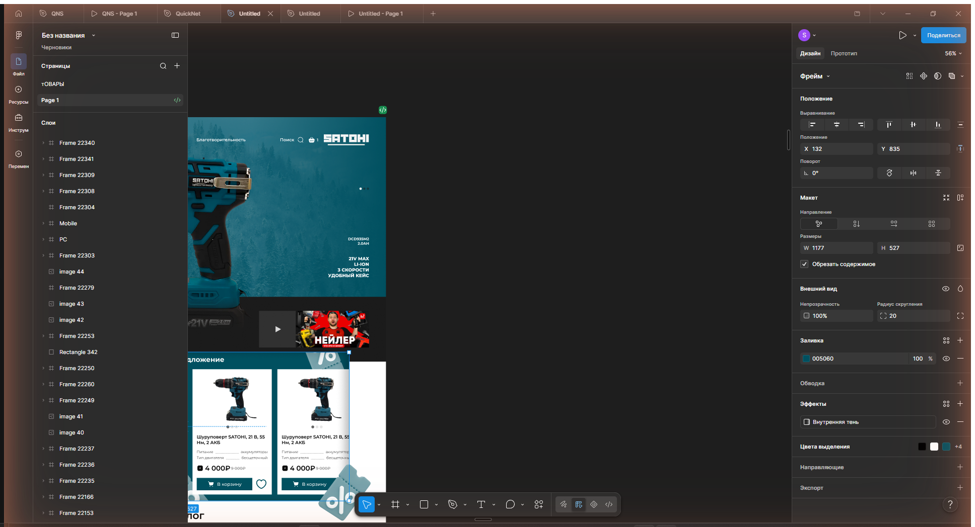The width and height of the screenshot is (975, 527).
Task: Expand the Mobile layer group
Action: click(43, 223)
